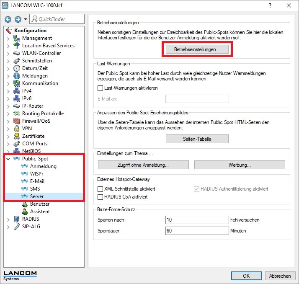Select Anmeldung under Public-Spot
The height and width of the screenshot is (284, 299).
(43, 166)
